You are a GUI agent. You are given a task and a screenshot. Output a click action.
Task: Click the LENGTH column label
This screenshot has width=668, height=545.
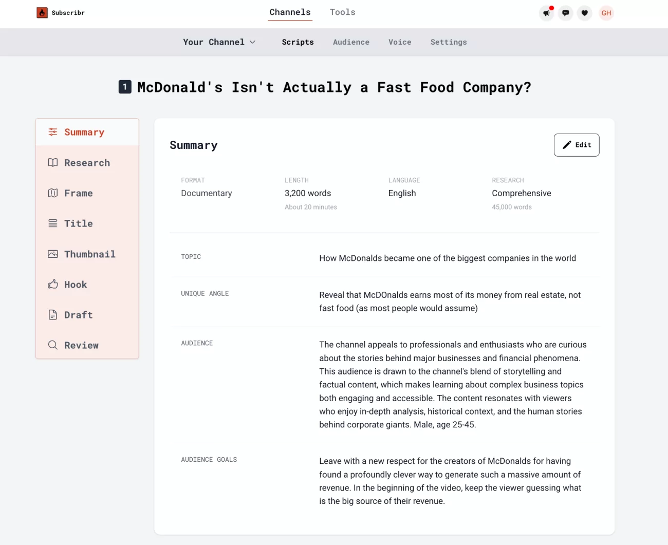coord(296,180)
